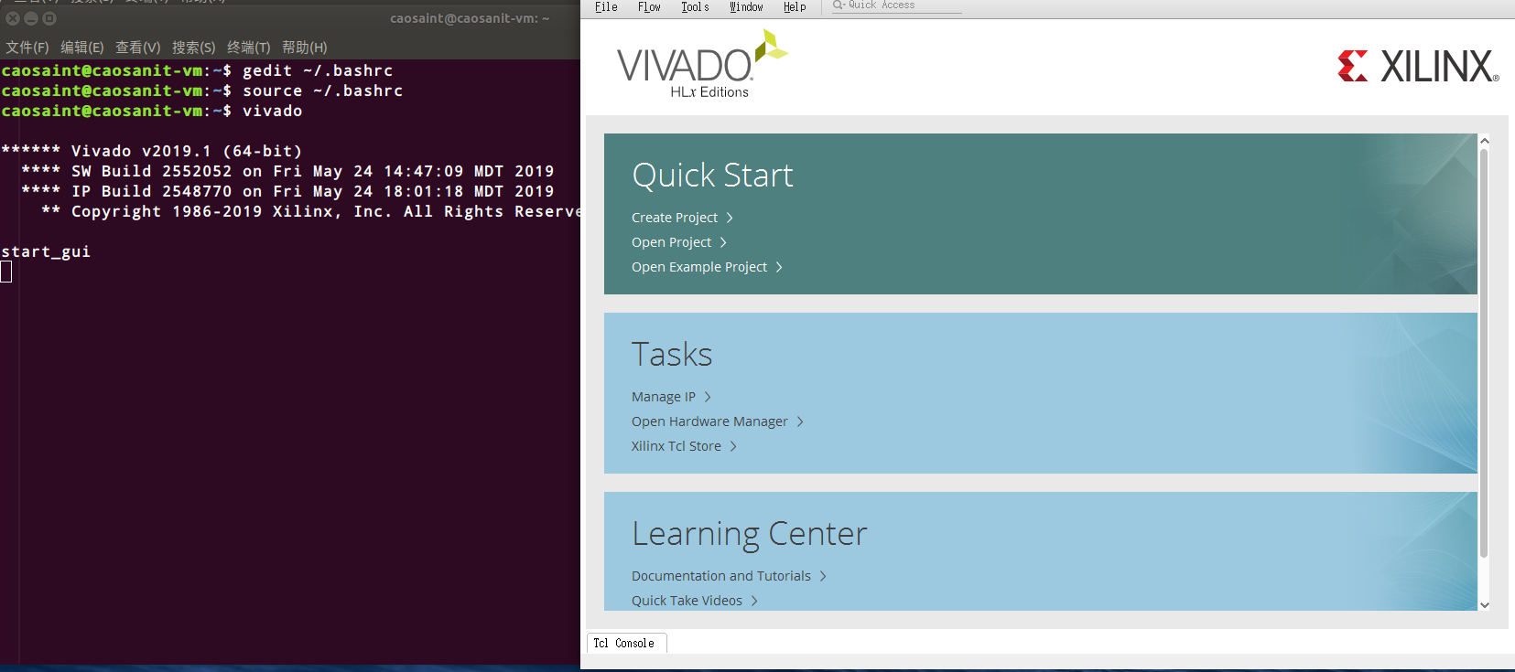This screenshot has height=672, width=1515.
Task: Click chevron next to Create Project
Action: pyautogui.click(x=730, y=218)
